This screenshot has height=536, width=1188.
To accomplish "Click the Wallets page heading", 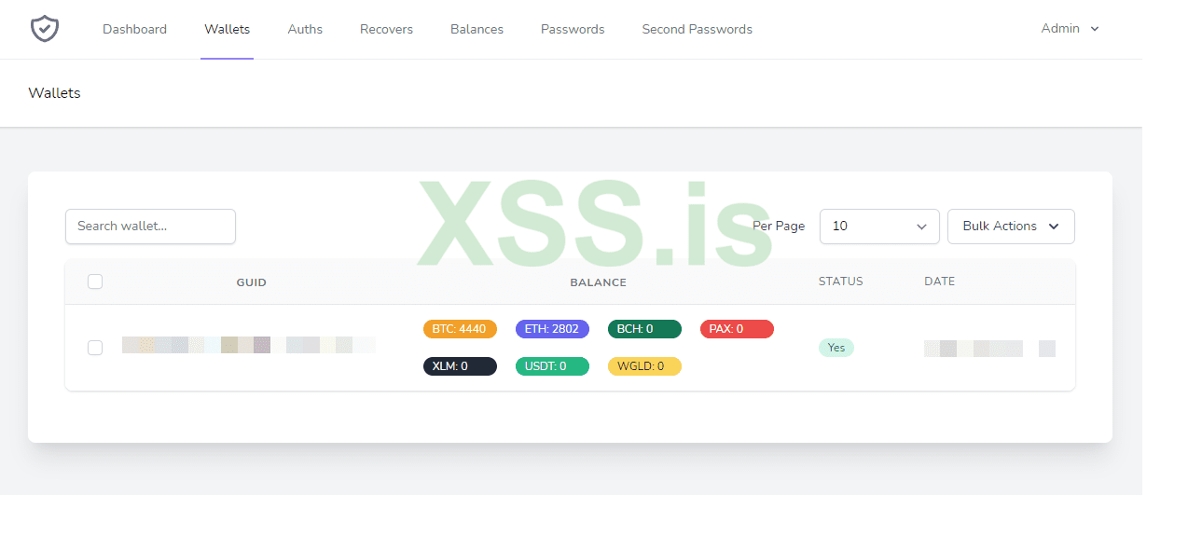I will point(54,93).
